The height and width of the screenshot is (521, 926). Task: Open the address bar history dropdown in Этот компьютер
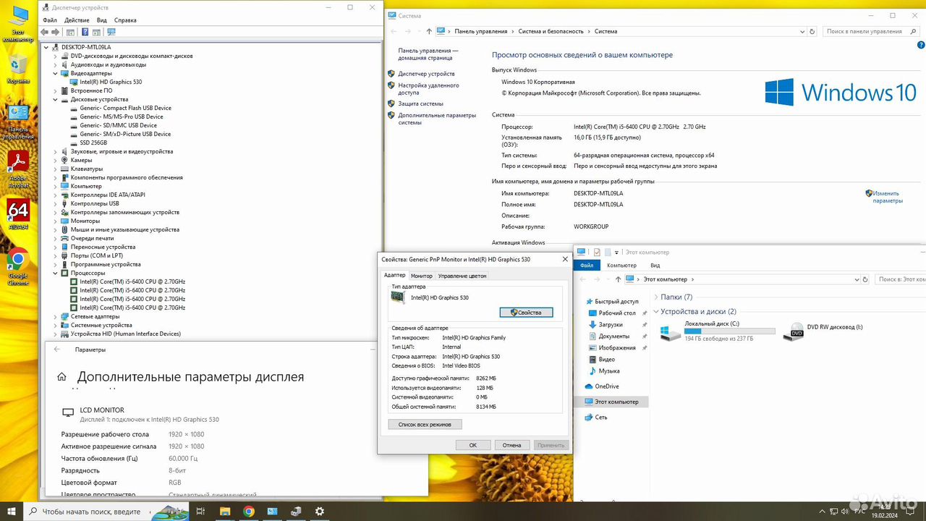click(x=857, y=279)
